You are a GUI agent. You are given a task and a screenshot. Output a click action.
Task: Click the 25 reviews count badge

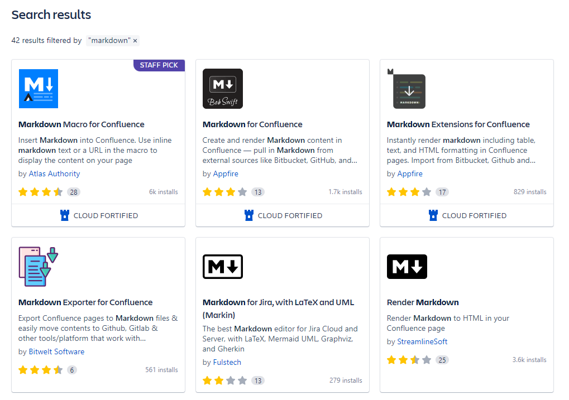pos(442,360)
